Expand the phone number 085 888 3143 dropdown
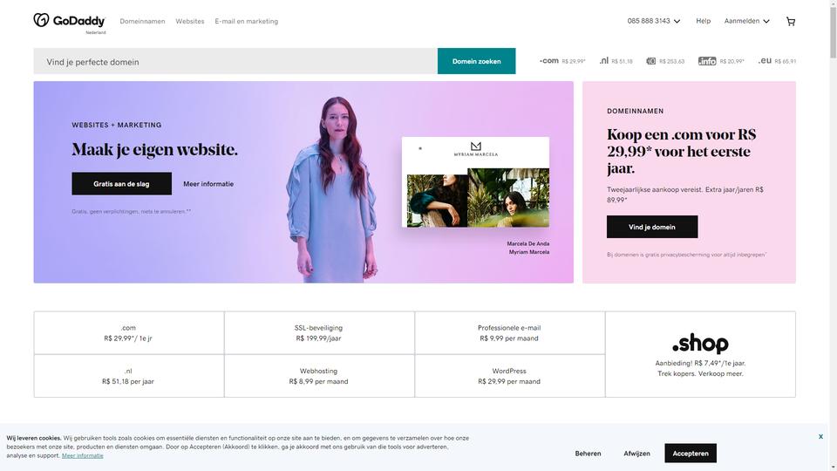This screenshot has width=837, height=471. (654, 21)
